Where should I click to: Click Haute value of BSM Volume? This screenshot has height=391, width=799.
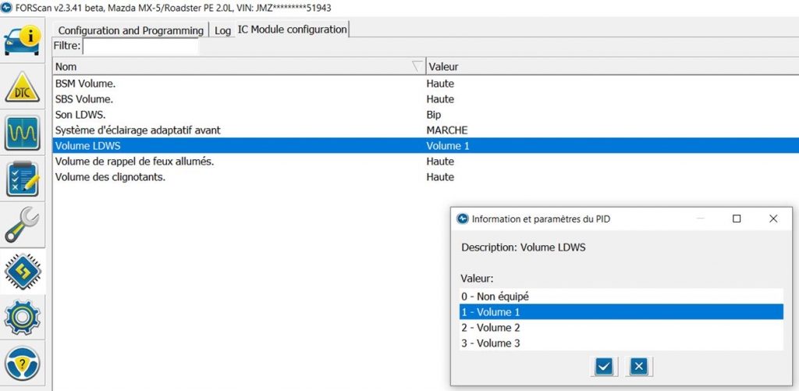coord(440,84)
